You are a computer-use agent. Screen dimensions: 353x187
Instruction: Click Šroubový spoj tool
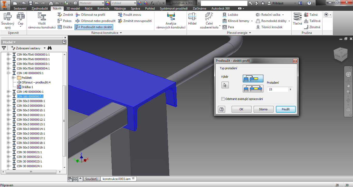pyautogui.click(x=8, y=20)
